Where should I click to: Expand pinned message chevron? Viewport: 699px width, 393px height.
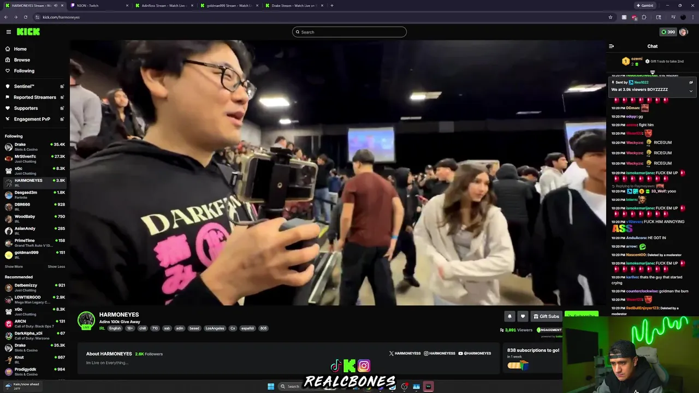click(x=691, y=91)
